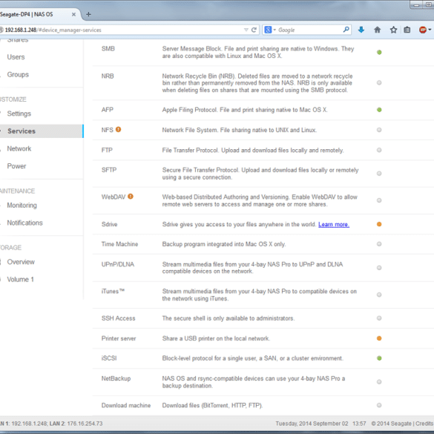Open a new browser tab
This screenshot has width=434, height=434.
[x=88, y=14]
